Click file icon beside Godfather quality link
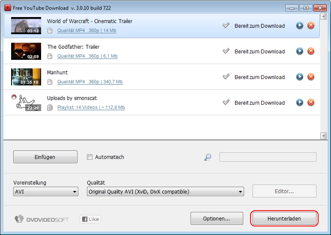Screen dimensions: 331x235 coord(50,56)
